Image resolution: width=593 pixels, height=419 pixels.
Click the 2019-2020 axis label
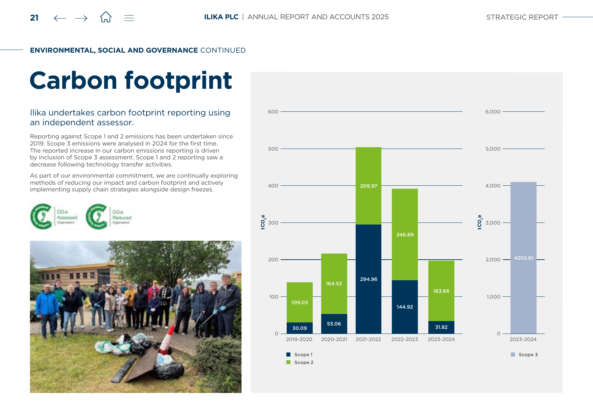299,339
